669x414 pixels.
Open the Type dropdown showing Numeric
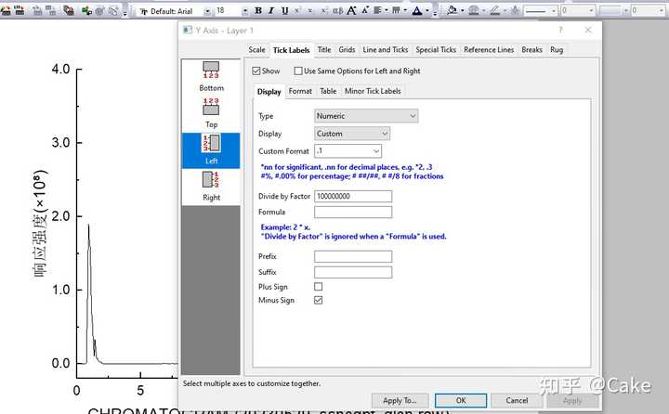pos(366,116)
